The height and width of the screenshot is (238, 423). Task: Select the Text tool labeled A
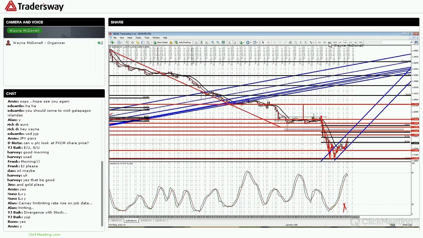[x=301, y=42]
